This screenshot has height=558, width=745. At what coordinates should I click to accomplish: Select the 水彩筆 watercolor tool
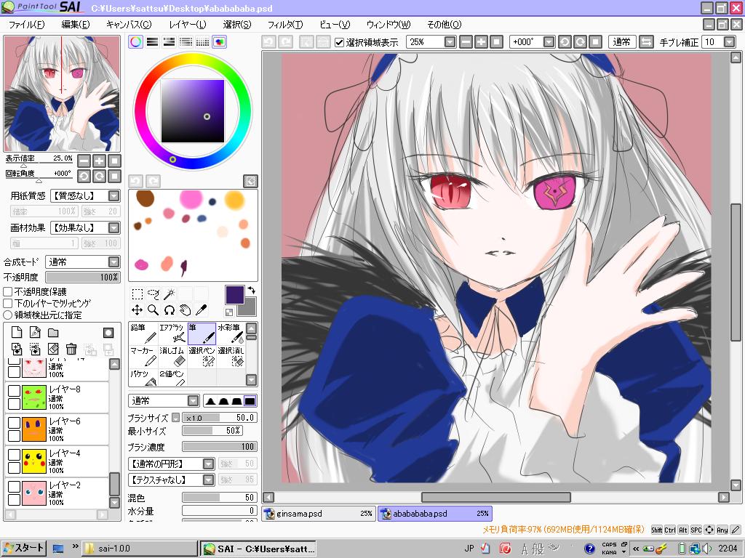click(x=231, y=333)
